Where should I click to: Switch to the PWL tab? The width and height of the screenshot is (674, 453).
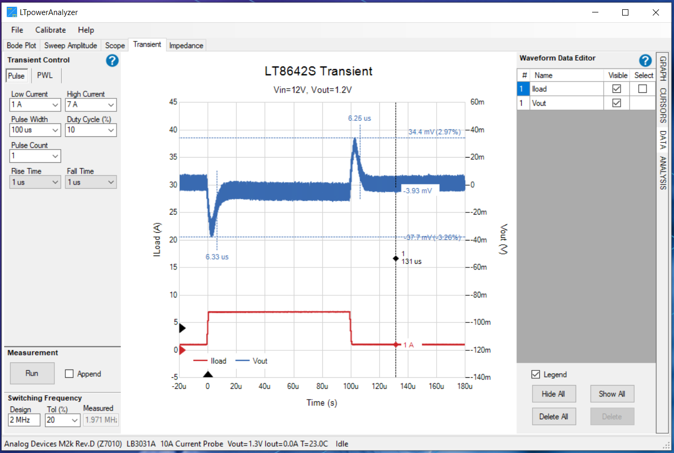tap(45, 75)
